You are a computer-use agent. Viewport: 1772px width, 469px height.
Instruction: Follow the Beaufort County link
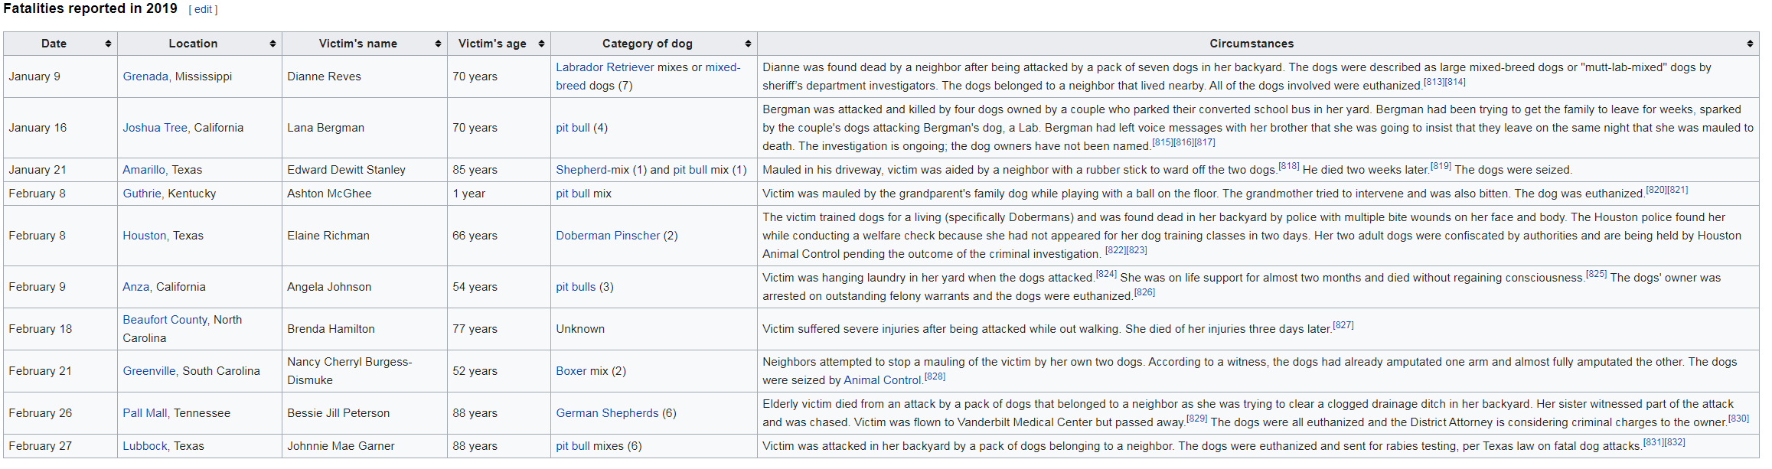(x=165, y=320)
